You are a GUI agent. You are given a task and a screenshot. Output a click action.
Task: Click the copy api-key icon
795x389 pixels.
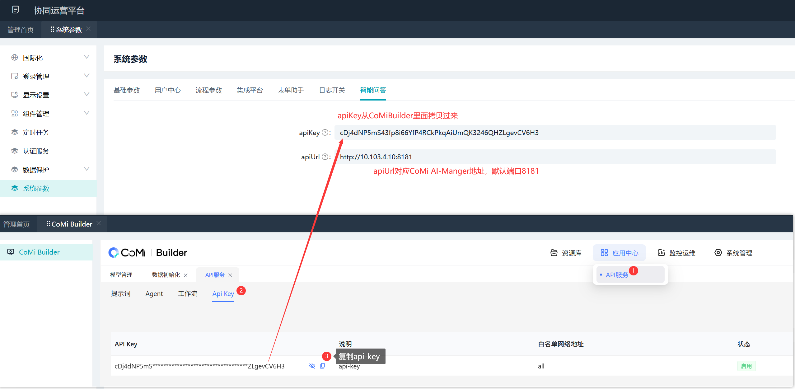click(x=322, y=366)
